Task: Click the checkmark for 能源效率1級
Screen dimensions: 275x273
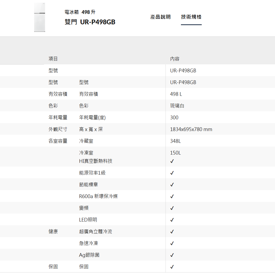Action: (x=172, y=173)
